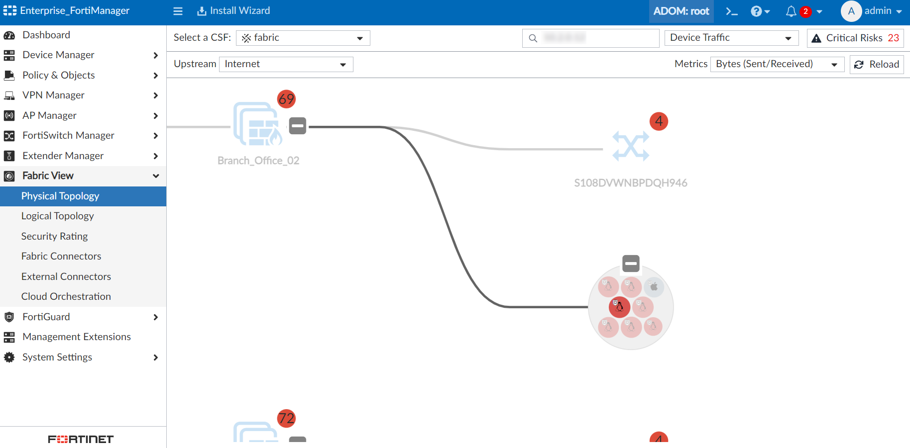Screen dimensions: 910x448
Task: Click the Critical Risks warning triangle icon
Action: click(817, 37)
